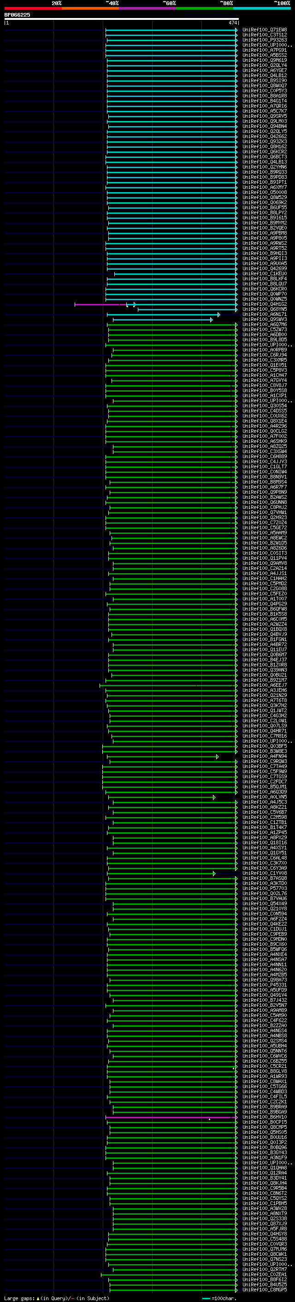Select the UniRef100_Q68YN5 label
Viewport: 295px width, 1302px height.
pyautogui.click(x=264, y=309)
